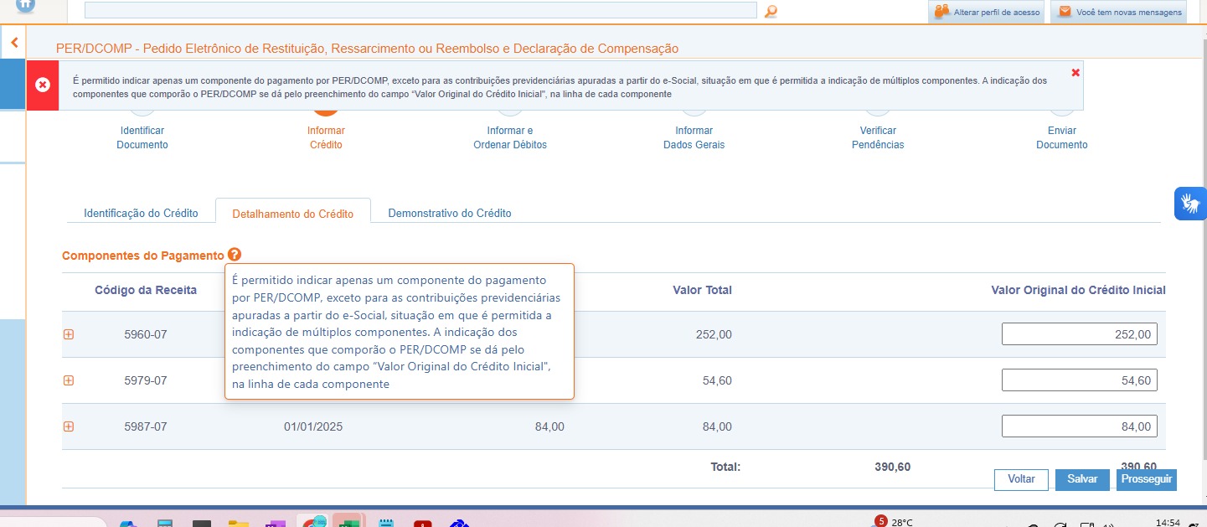Open the 28°C weather widget in taskbar
Image resolution: width=1207 pixels, height=527 pixels.
tap(894, 521)
